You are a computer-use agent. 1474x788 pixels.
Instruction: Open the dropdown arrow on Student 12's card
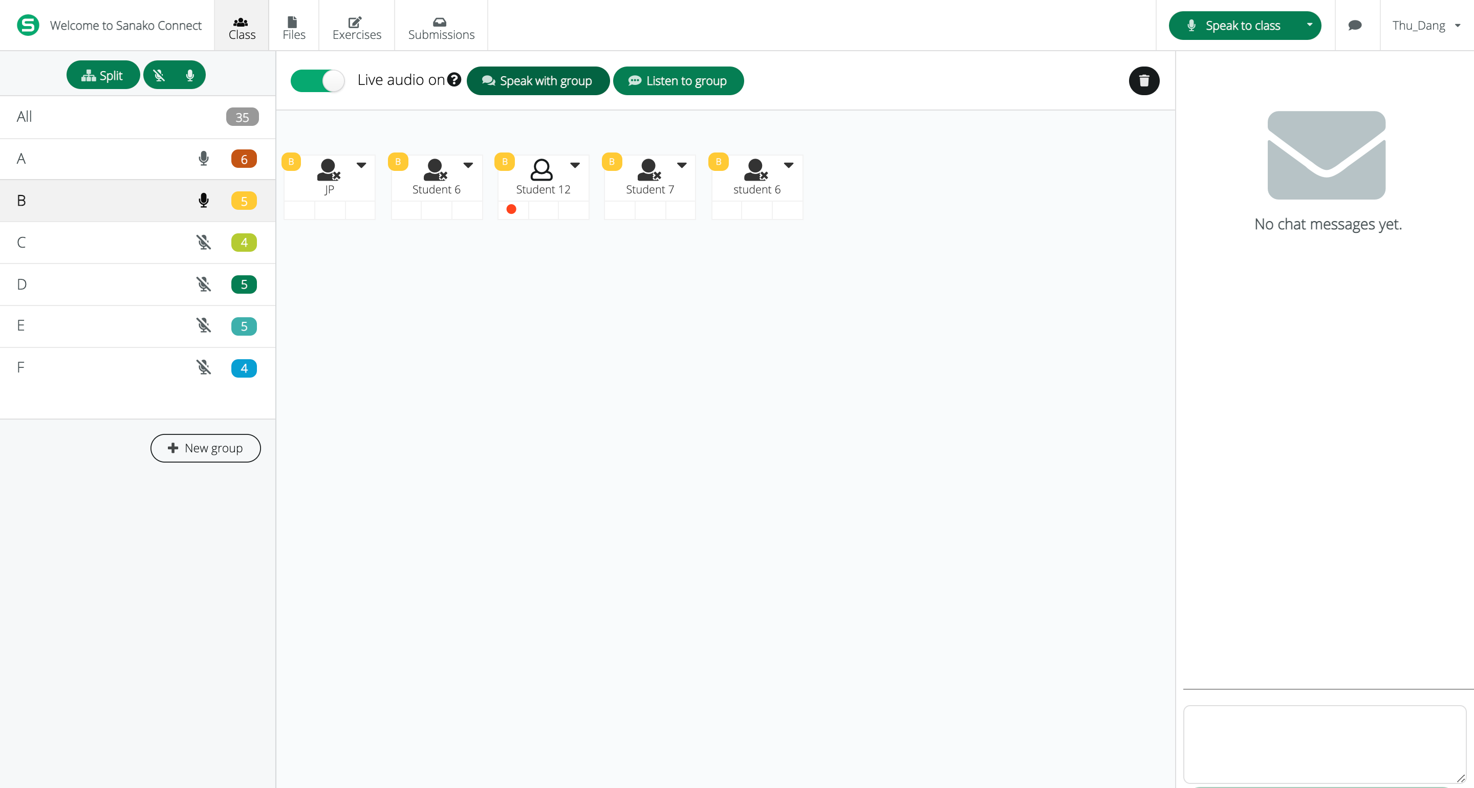coord(575,165)
